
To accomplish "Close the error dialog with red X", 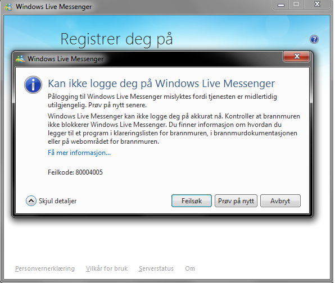I will (x=297, y=56).
